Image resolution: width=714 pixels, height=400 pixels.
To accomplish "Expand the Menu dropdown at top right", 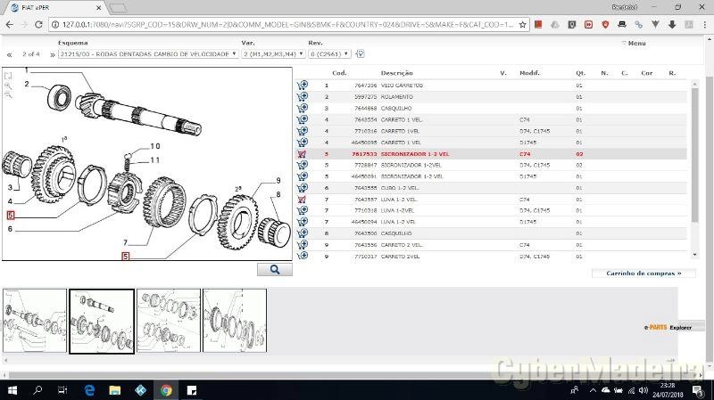I will click(634, 43).
